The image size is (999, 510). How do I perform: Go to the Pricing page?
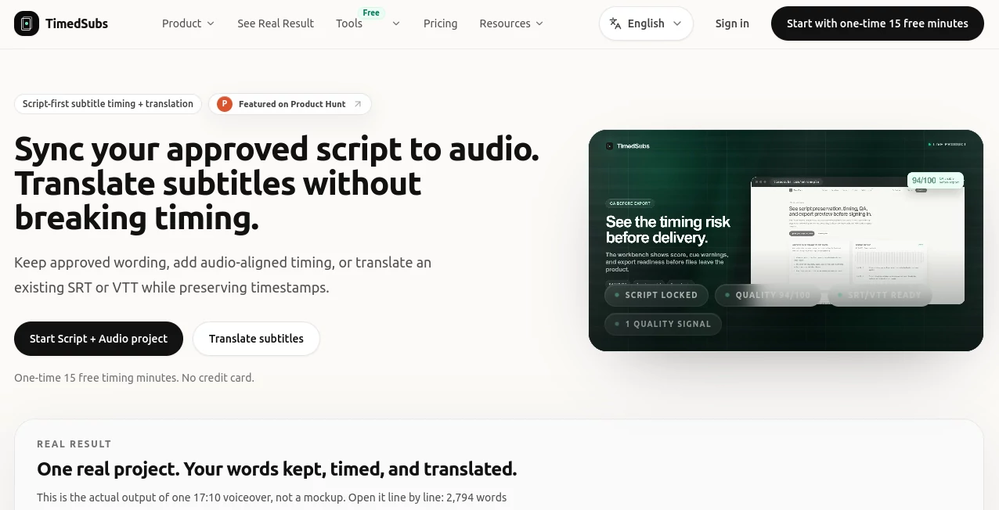click(x=440, y=23)
